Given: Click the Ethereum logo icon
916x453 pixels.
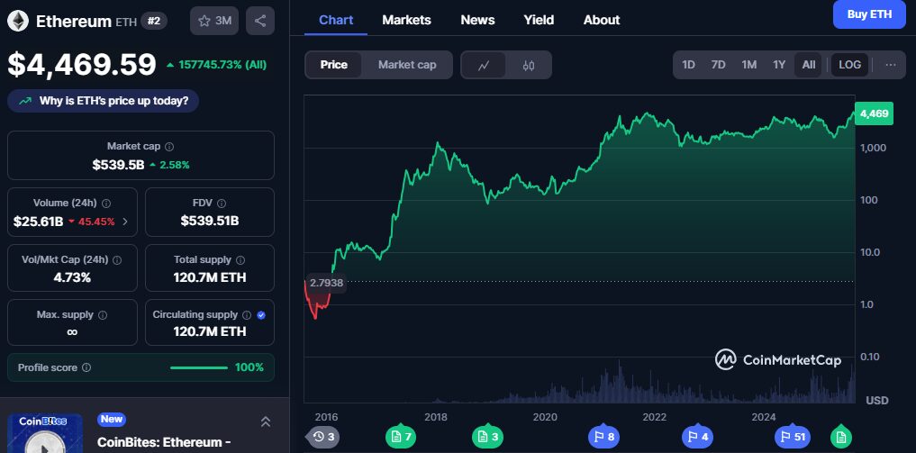Looking at the screenshot, I should [18, 21].
